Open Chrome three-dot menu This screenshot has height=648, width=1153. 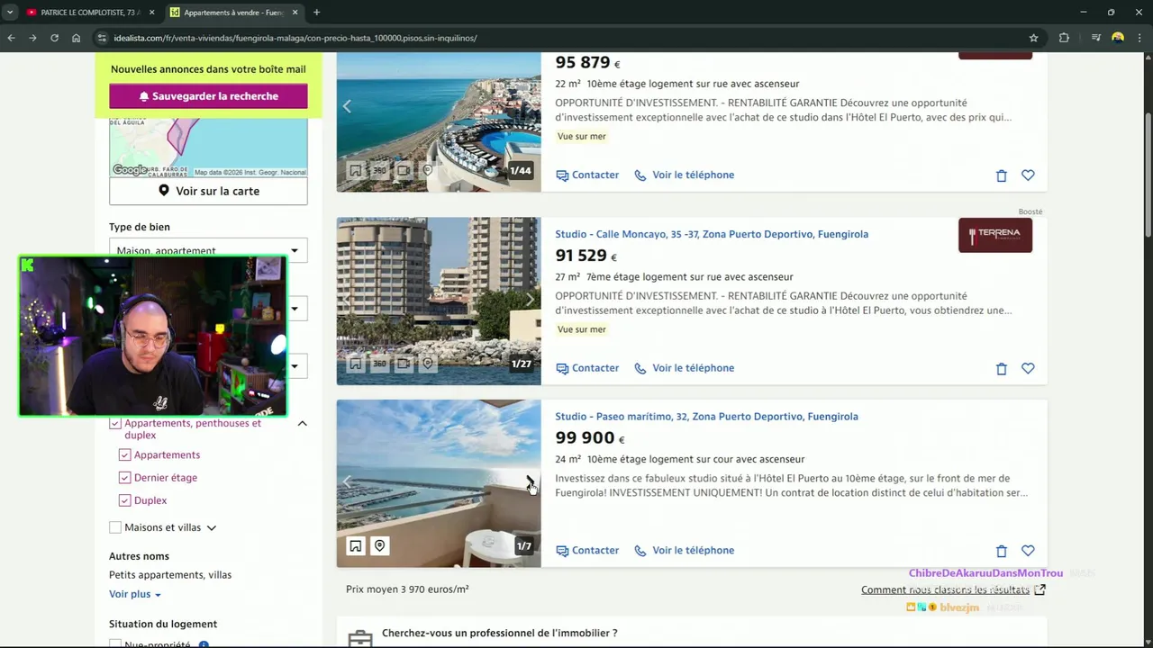(1139, 38)
